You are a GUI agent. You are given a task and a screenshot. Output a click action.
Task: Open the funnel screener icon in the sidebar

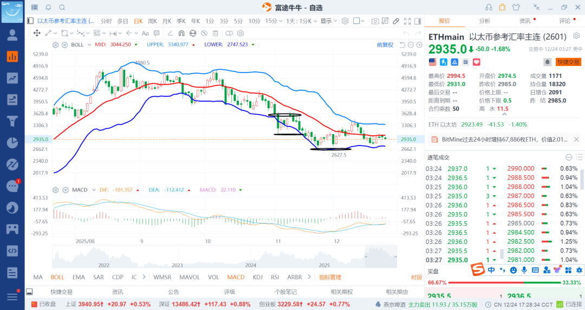point(12,121)
